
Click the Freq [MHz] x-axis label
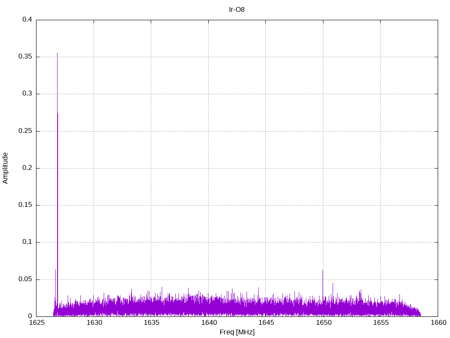pos(237,332)
